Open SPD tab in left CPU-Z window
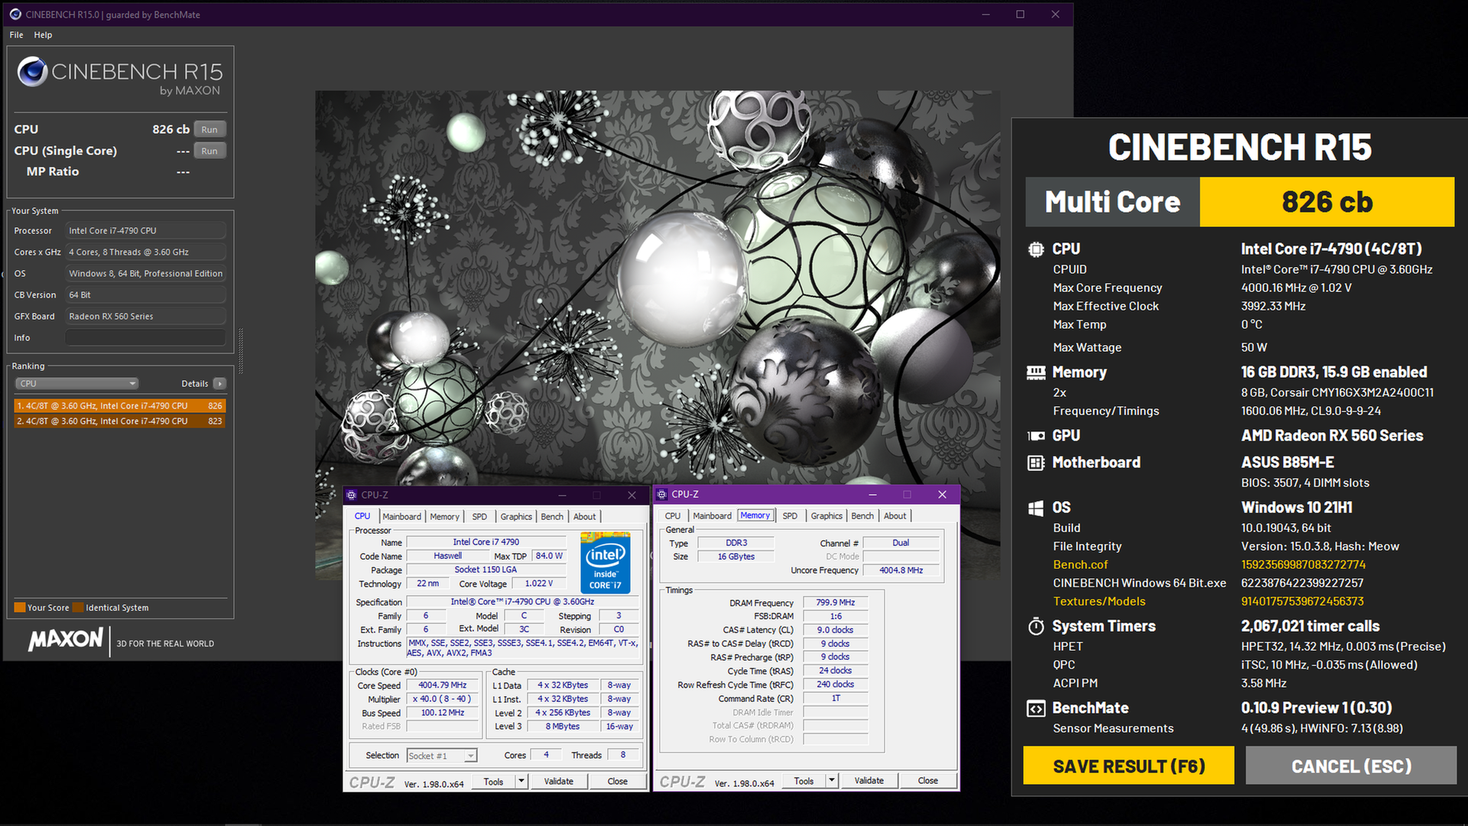 click(479, 517)
